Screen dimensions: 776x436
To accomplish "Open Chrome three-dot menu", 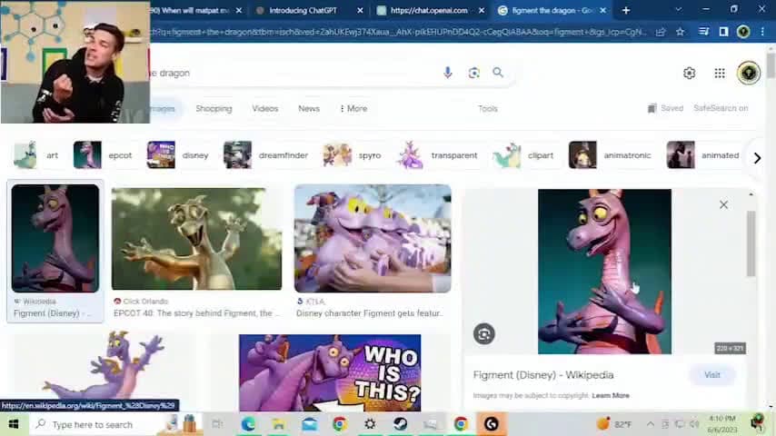I will click(x=762, y=32).
